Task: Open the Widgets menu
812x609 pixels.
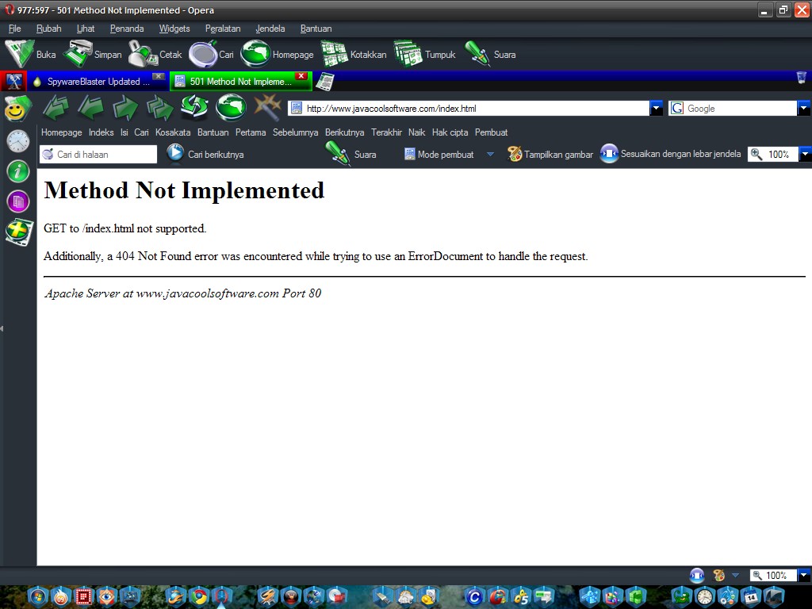Action: (174, 29)
